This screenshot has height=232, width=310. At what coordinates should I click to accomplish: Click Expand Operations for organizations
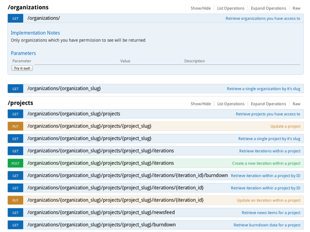(x=268, y=8)
